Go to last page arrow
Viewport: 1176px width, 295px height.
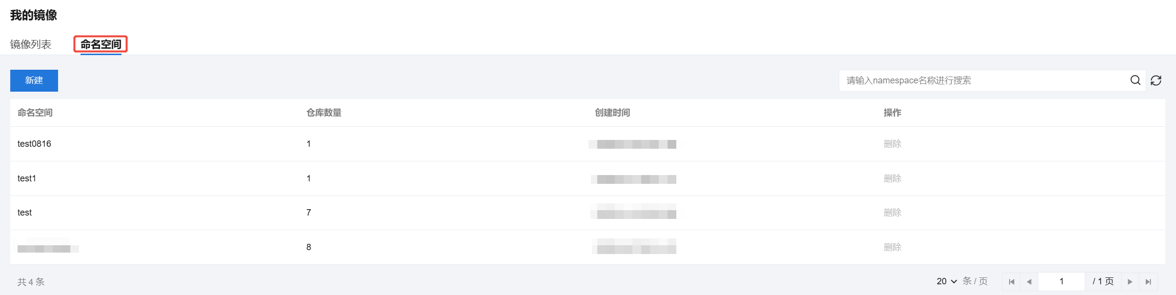point(1148,282)
